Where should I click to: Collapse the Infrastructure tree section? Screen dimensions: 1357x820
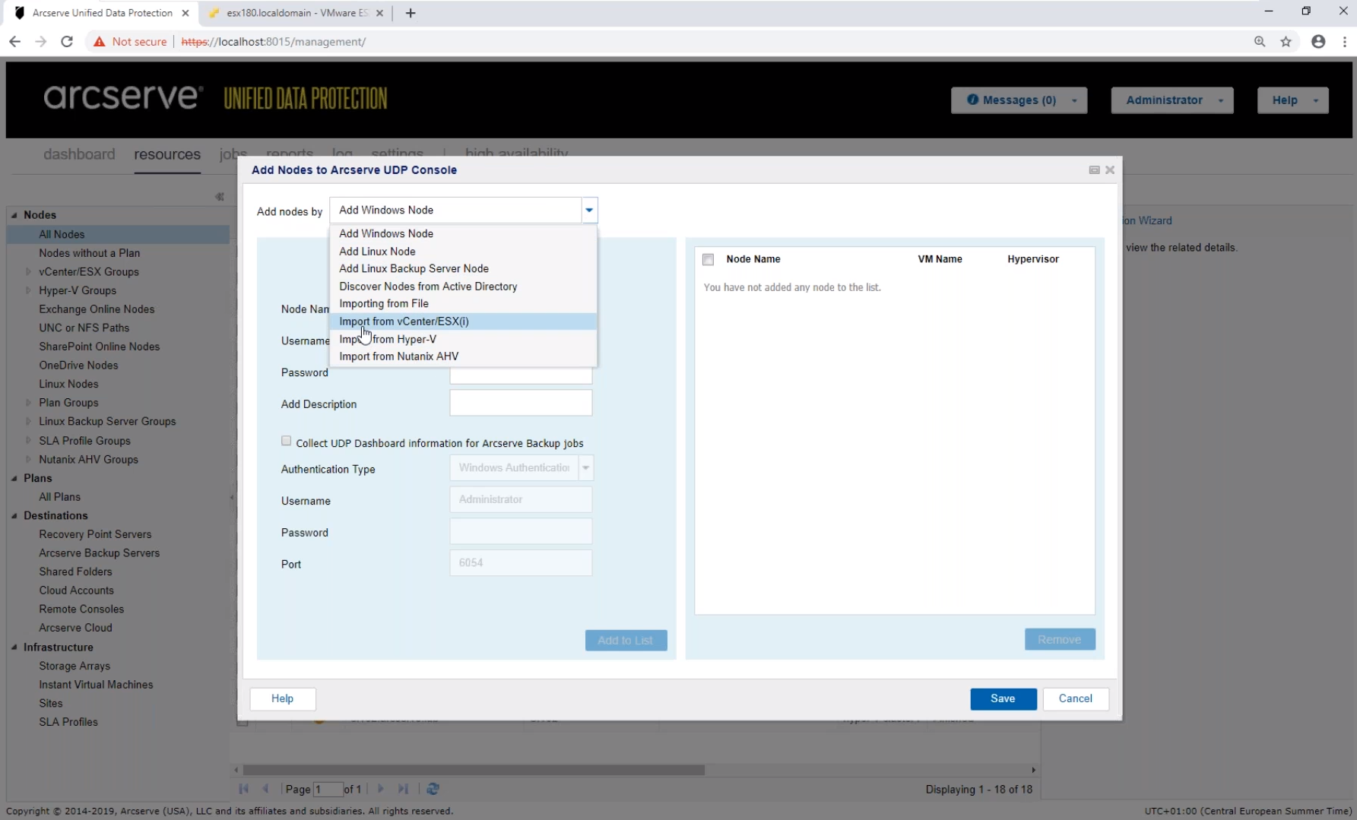[x=14, y=647]
